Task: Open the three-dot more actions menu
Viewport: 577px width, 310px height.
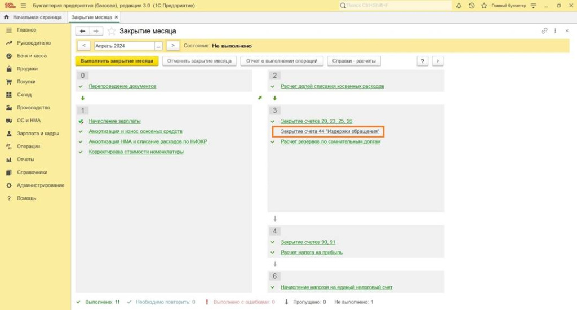Action: (x=556, y=31)
